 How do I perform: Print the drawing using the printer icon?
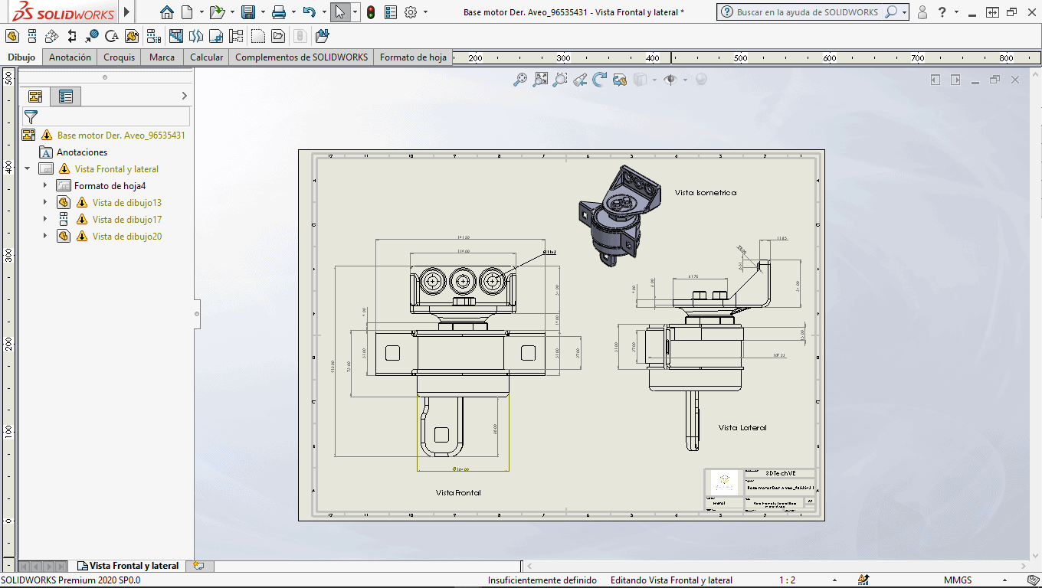click(279, 12)
